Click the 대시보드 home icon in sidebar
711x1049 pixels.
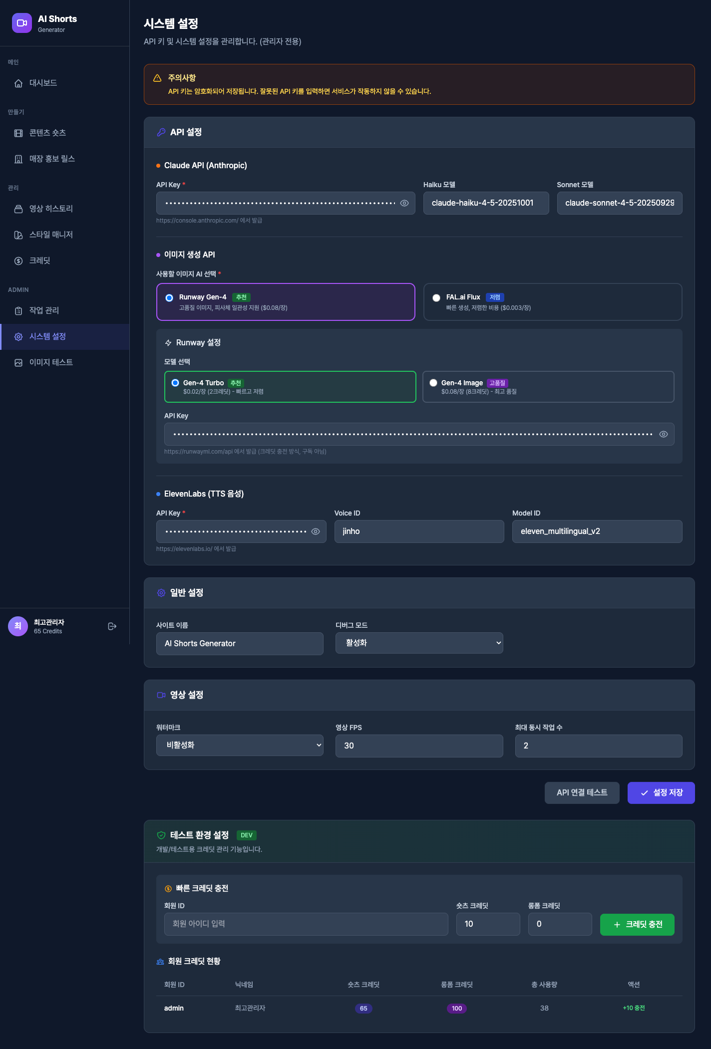[18, 83]
